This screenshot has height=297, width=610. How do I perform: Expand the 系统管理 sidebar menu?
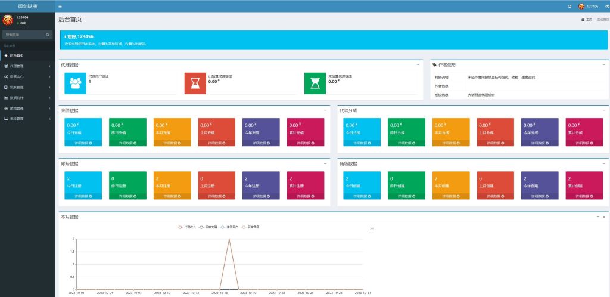[x=27, y=119]
